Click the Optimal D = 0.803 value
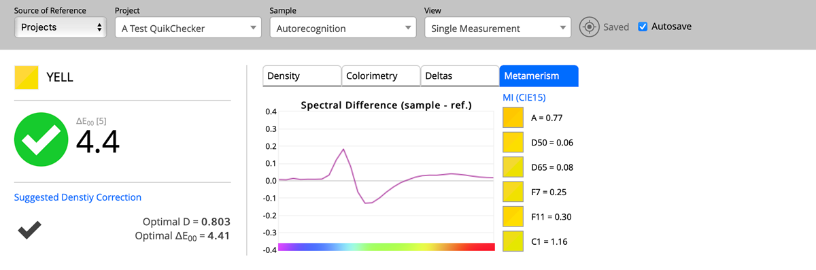816x270 pixels. (x=187, y=222)
